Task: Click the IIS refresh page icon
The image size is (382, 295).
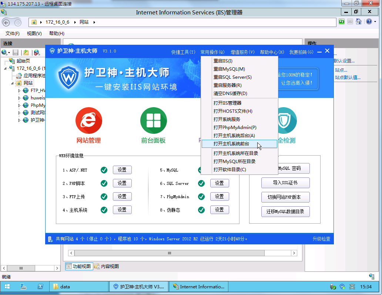Action: 342,22
